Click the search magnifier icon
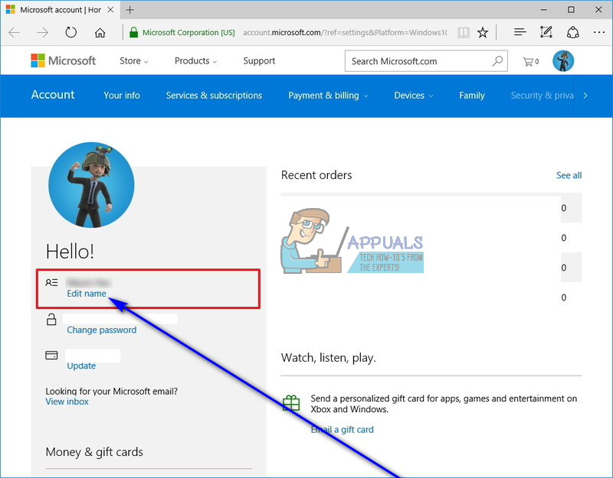The height and width of the screenshot is (478, 613). point(497,61)
